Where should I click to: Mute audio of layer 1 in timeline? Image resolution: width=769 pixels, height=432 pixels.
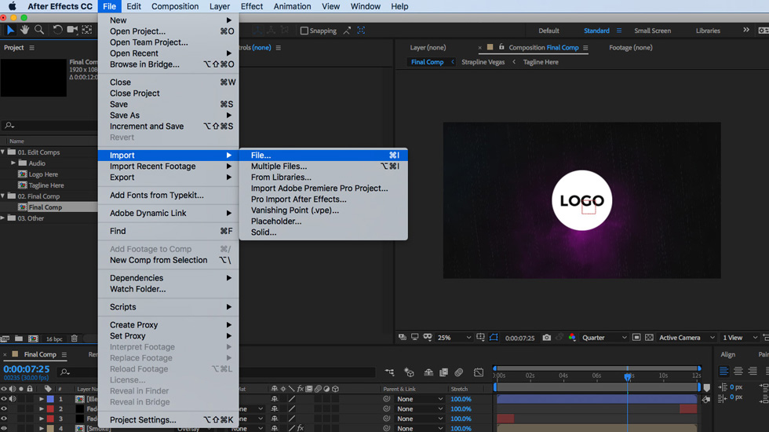pyautogui.click(x=13, y=399)
